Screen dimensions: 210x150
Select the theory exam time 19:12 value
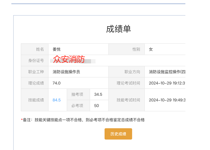coord(167,83)
